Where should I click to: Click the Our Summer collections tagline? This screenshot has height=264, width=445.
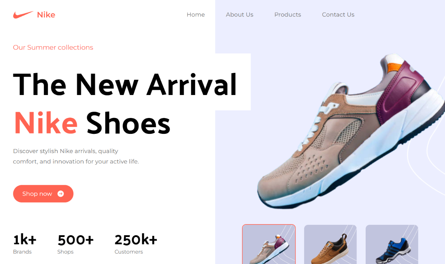click(53, 47)
